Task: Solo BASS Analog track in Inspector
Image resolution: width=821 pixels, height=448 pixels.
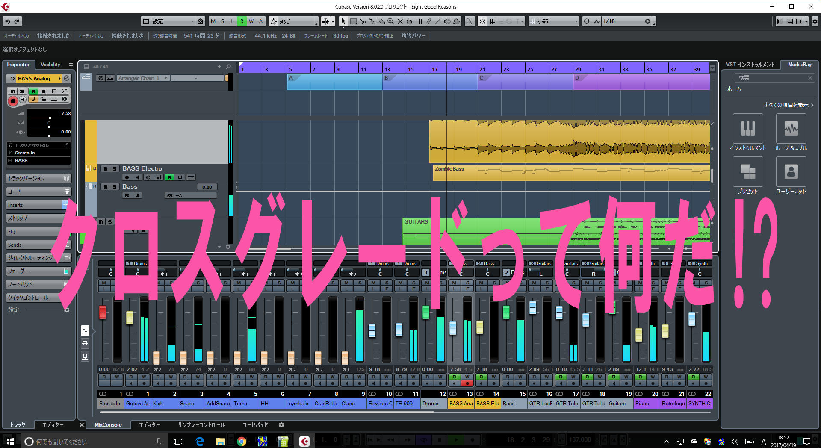Action: tap(22, 91)
